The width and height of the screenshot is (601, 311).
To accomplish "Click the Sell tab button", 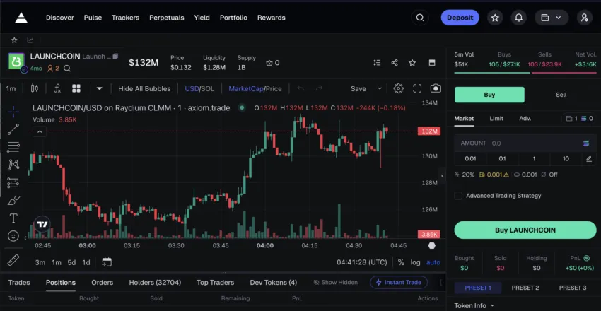I will tap(561, 95).
